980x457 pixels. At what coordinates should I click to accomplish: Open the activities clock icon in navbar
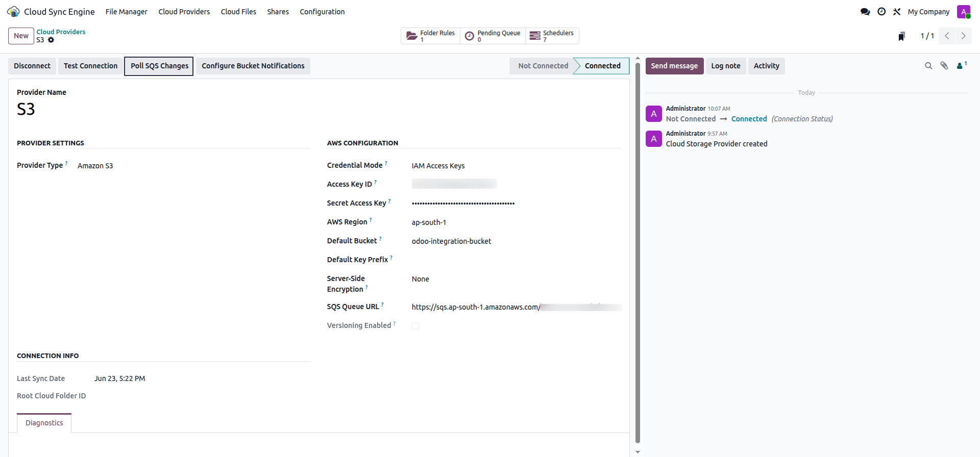(x=881, y=12)
